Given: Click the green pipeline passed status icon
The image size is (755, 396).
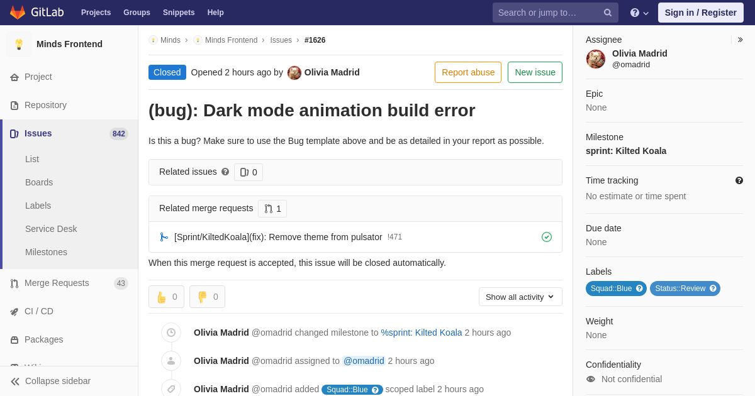Looking at the screenshot, I should click(547, 237).
